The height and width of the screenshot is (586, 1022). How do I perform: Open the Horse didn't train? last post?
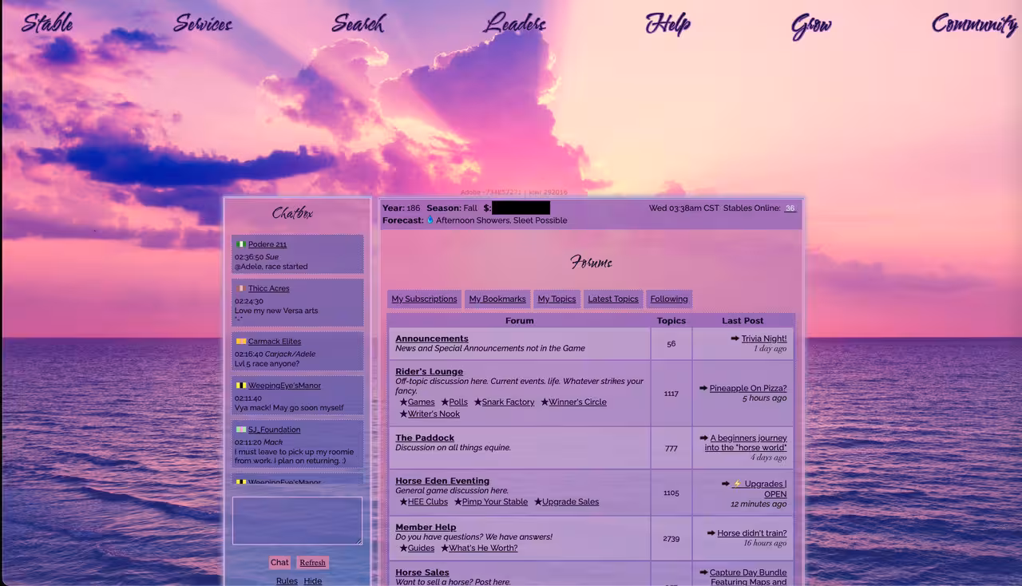752,533
